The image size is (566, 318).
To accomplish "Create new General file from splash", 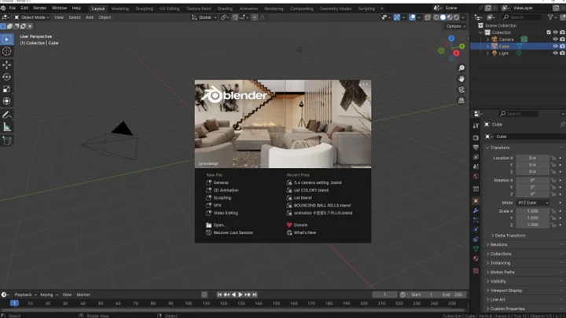I will click(x=221, y=183).
